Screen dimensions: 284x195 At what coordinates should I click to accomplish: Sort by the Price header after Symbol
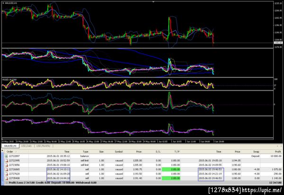pos(139,152)
